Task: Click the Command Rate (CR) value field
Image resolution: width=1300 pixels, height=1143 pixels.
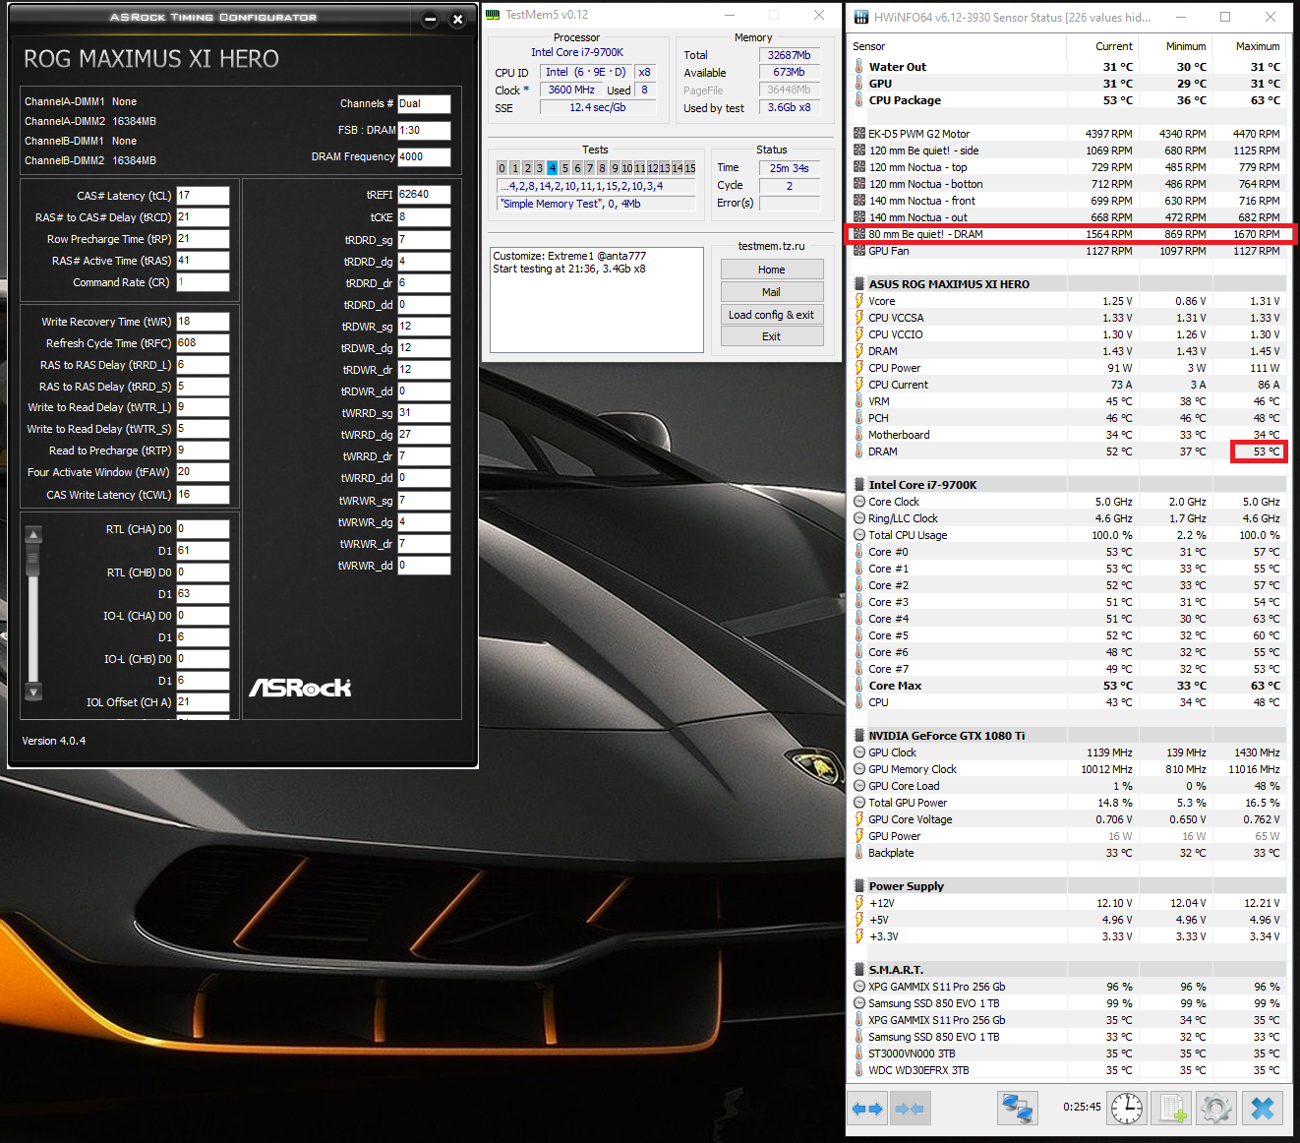Action: click(203, 282)
